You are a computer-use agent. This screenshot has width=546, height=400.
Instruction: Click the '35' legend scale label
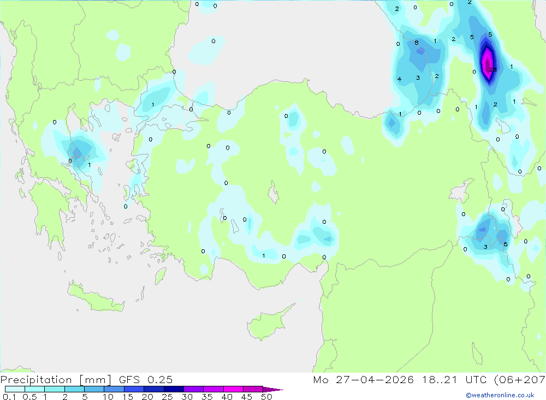[207, 397]
